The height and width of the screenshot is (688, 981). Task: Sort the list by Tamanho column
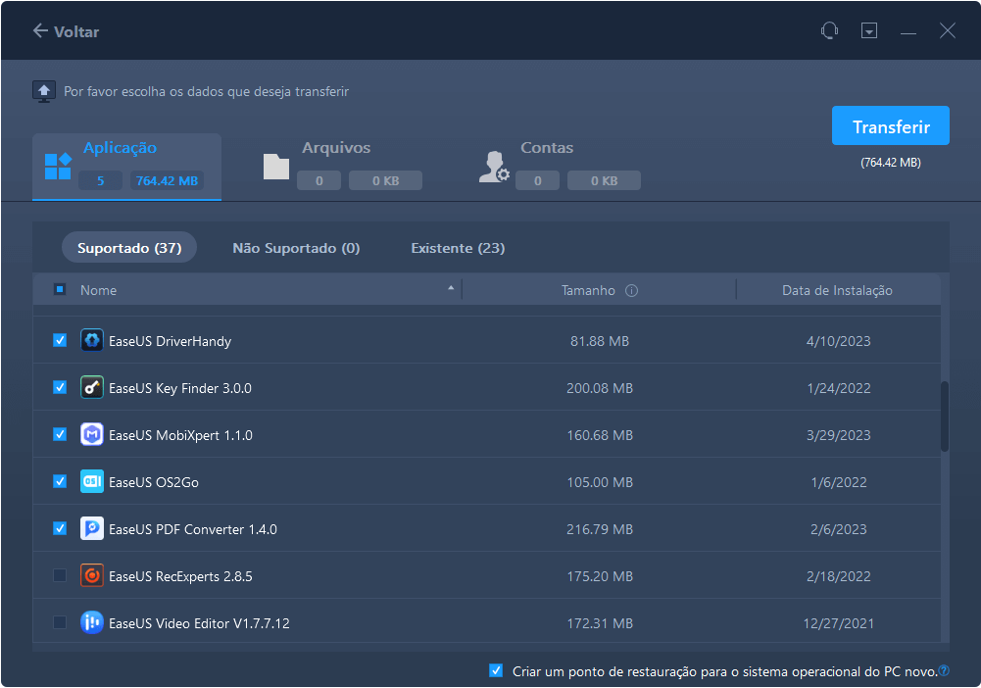(588, 290)
